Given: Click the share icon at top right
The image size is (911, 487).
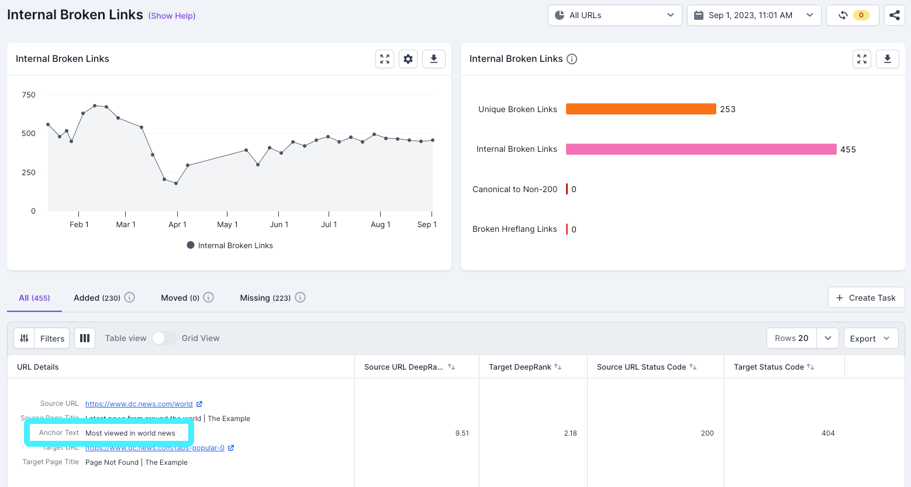Looking at the screenshot, I should 894,15.
